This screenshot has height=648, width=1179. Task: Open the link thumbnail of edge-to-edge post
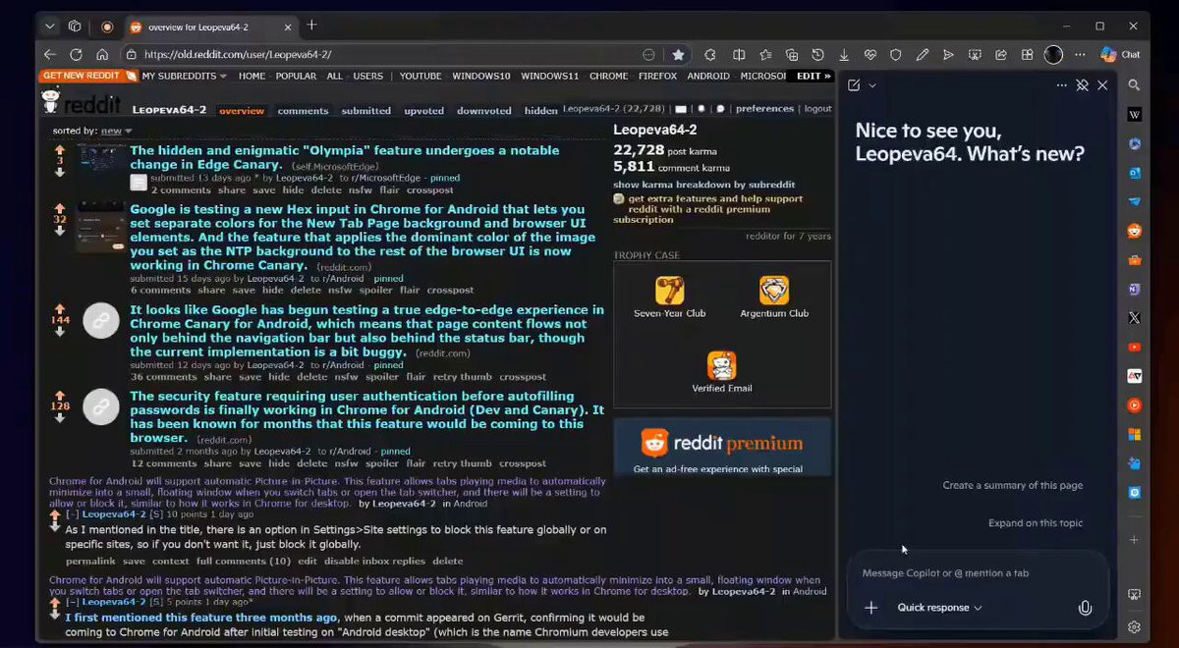point(101,320)
